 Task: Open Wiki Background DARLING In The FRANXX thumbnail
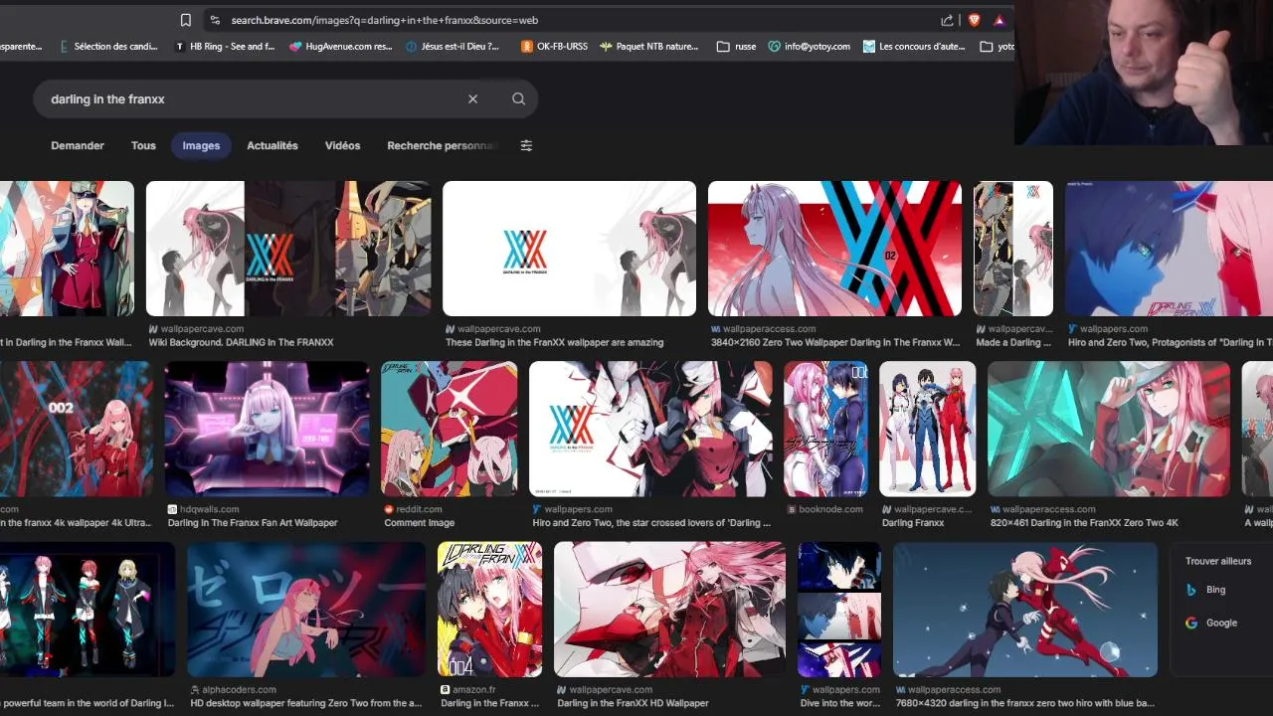[288, 249]
